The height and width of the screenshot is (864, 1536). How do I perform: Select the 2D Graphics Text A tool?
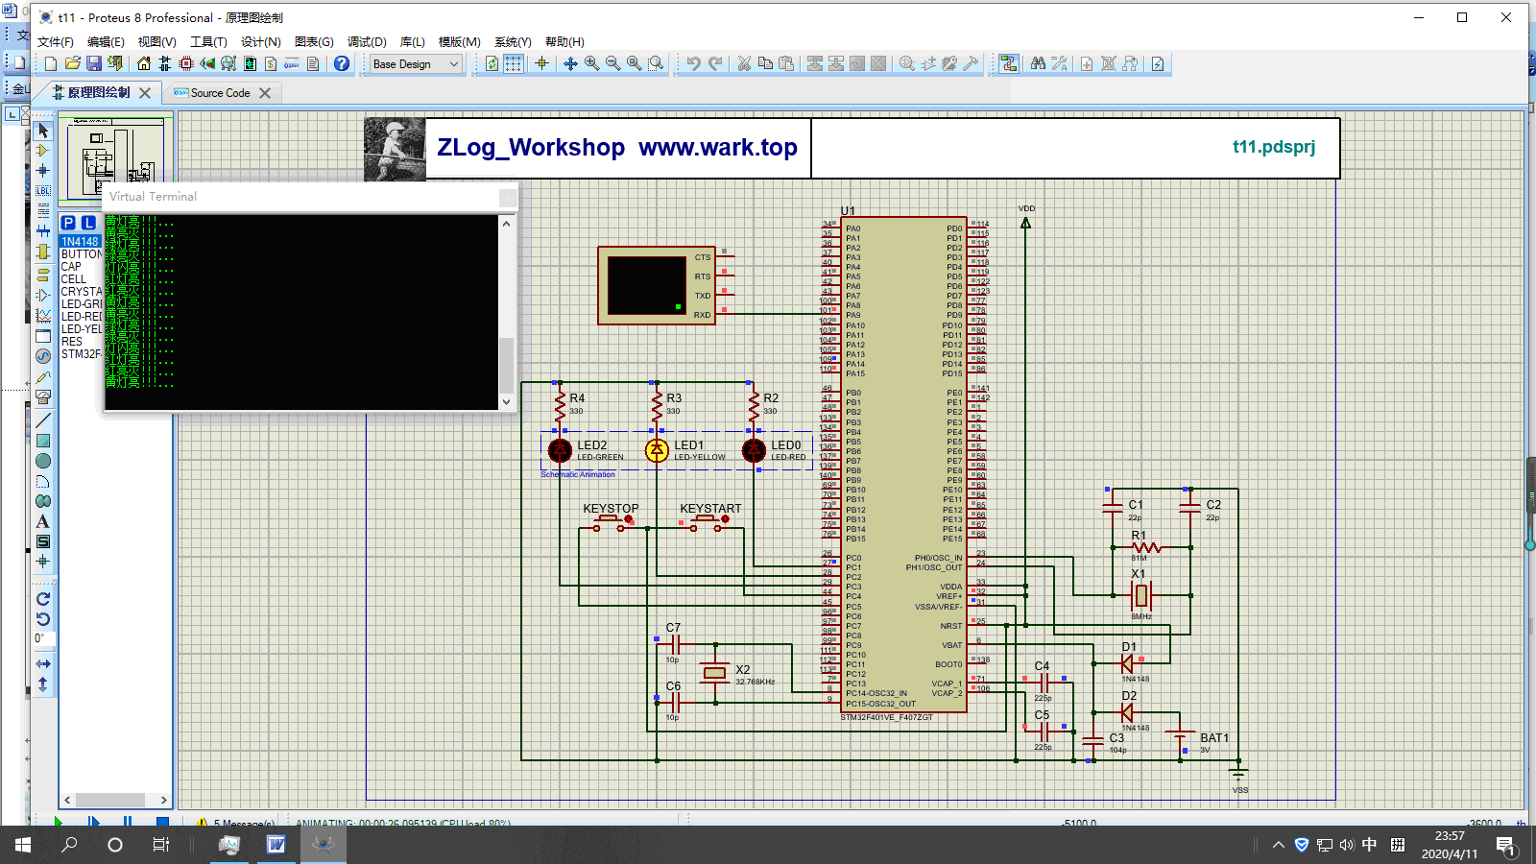pos(43,521)
